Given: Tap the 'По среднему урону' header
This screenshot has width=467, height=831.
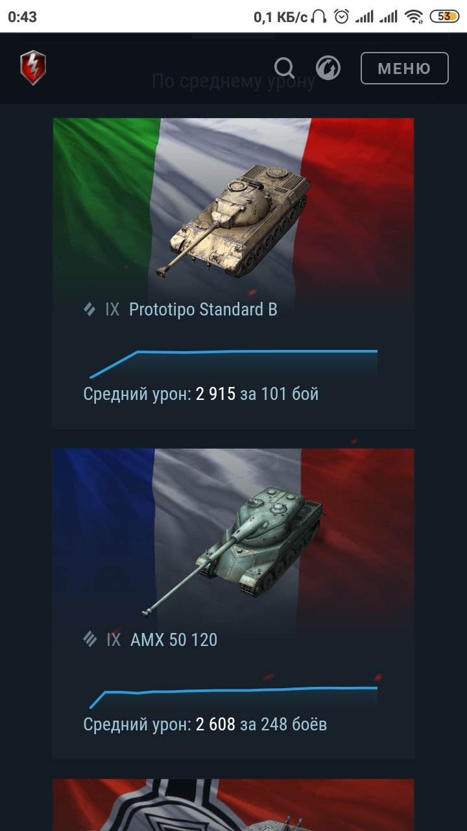Looking at the screenshot, I should [x=233, y=81].
